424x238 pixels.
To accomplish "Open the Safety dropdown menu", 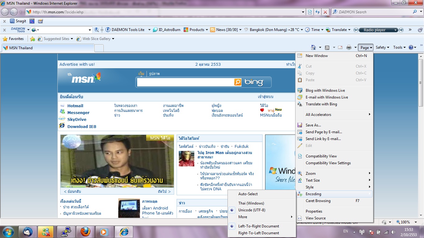I will pos(382,47).
